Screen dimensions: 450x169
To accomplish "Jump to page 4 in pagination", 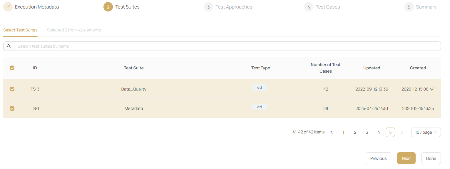I will tap(379, 132).
